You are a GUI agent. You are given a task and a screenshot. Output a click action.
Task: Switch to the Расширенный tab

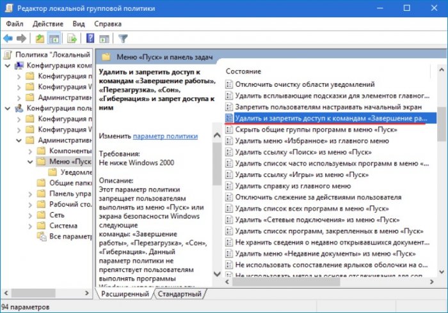click(125, 294)
